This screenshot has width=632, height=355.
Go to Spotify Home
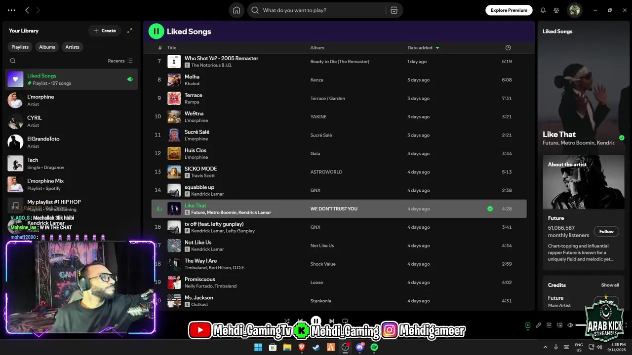click(x=237, y=10)
